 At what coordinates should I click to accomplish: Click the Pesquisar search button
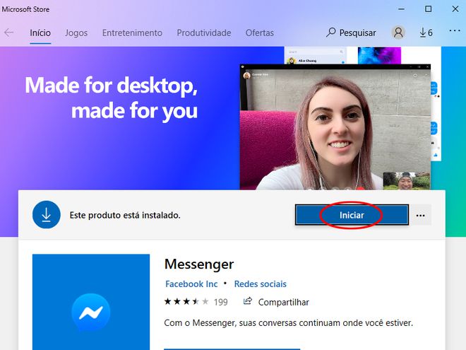click(351, 33)
